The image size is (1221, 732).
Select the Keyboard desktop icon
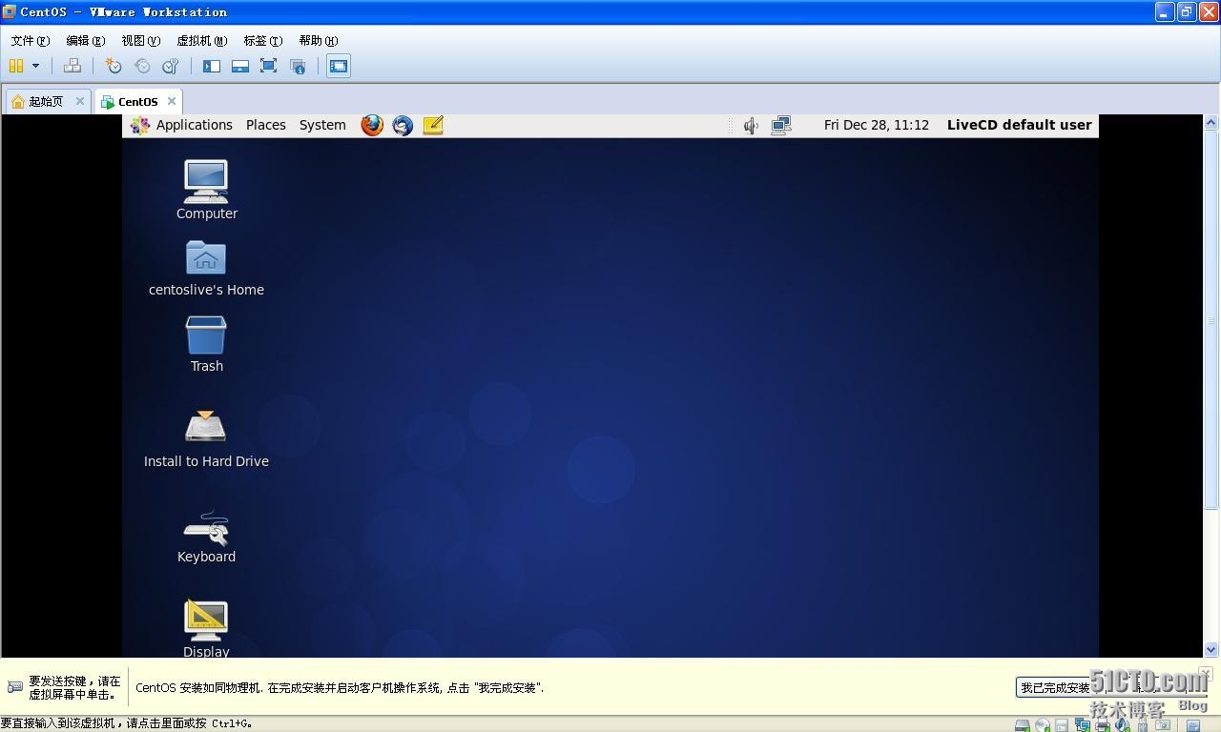206,537
